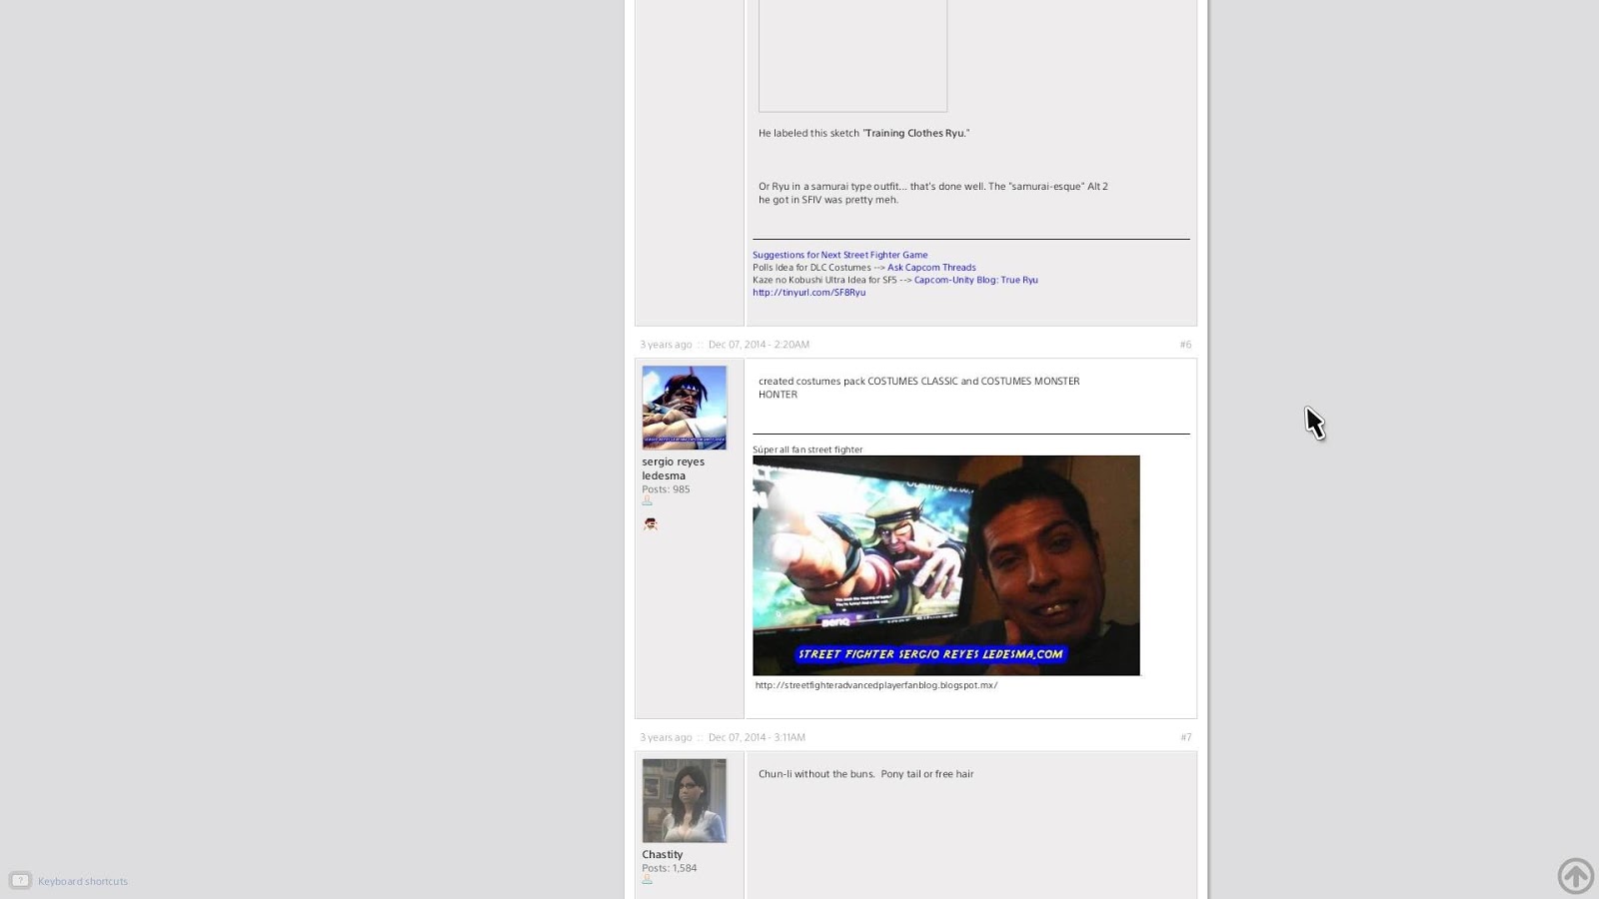This screenshot has height=899, width=1599.
Task: Click the 'Dec 07, 2014 - 2:20AM' timestamp
Action: pos(759,345)
